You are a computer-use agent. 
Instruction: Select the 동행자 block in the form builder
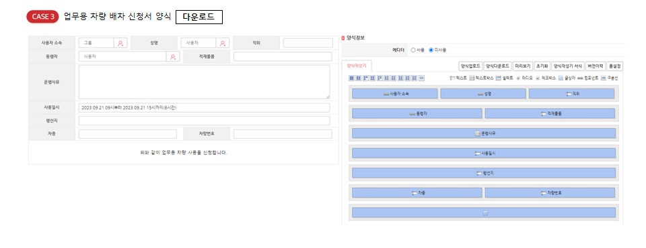click(x=417, y=113)
